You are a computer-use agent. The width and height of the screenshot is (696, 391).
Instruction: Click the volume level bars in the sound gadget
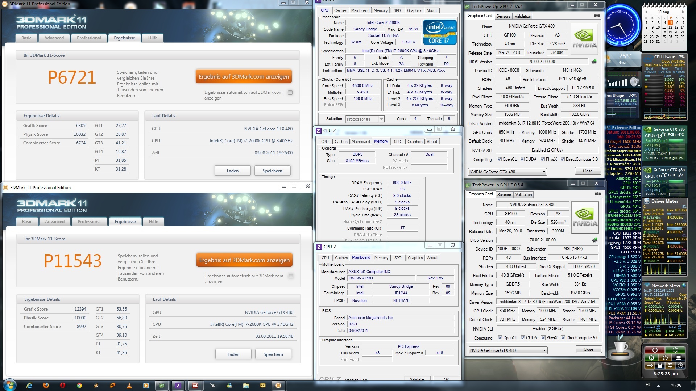(617, 83)
